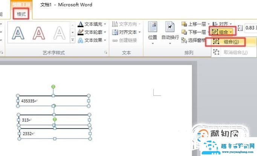Click the shape height input field
Viewport: 257px width, 156px height.
click(250, 28)
